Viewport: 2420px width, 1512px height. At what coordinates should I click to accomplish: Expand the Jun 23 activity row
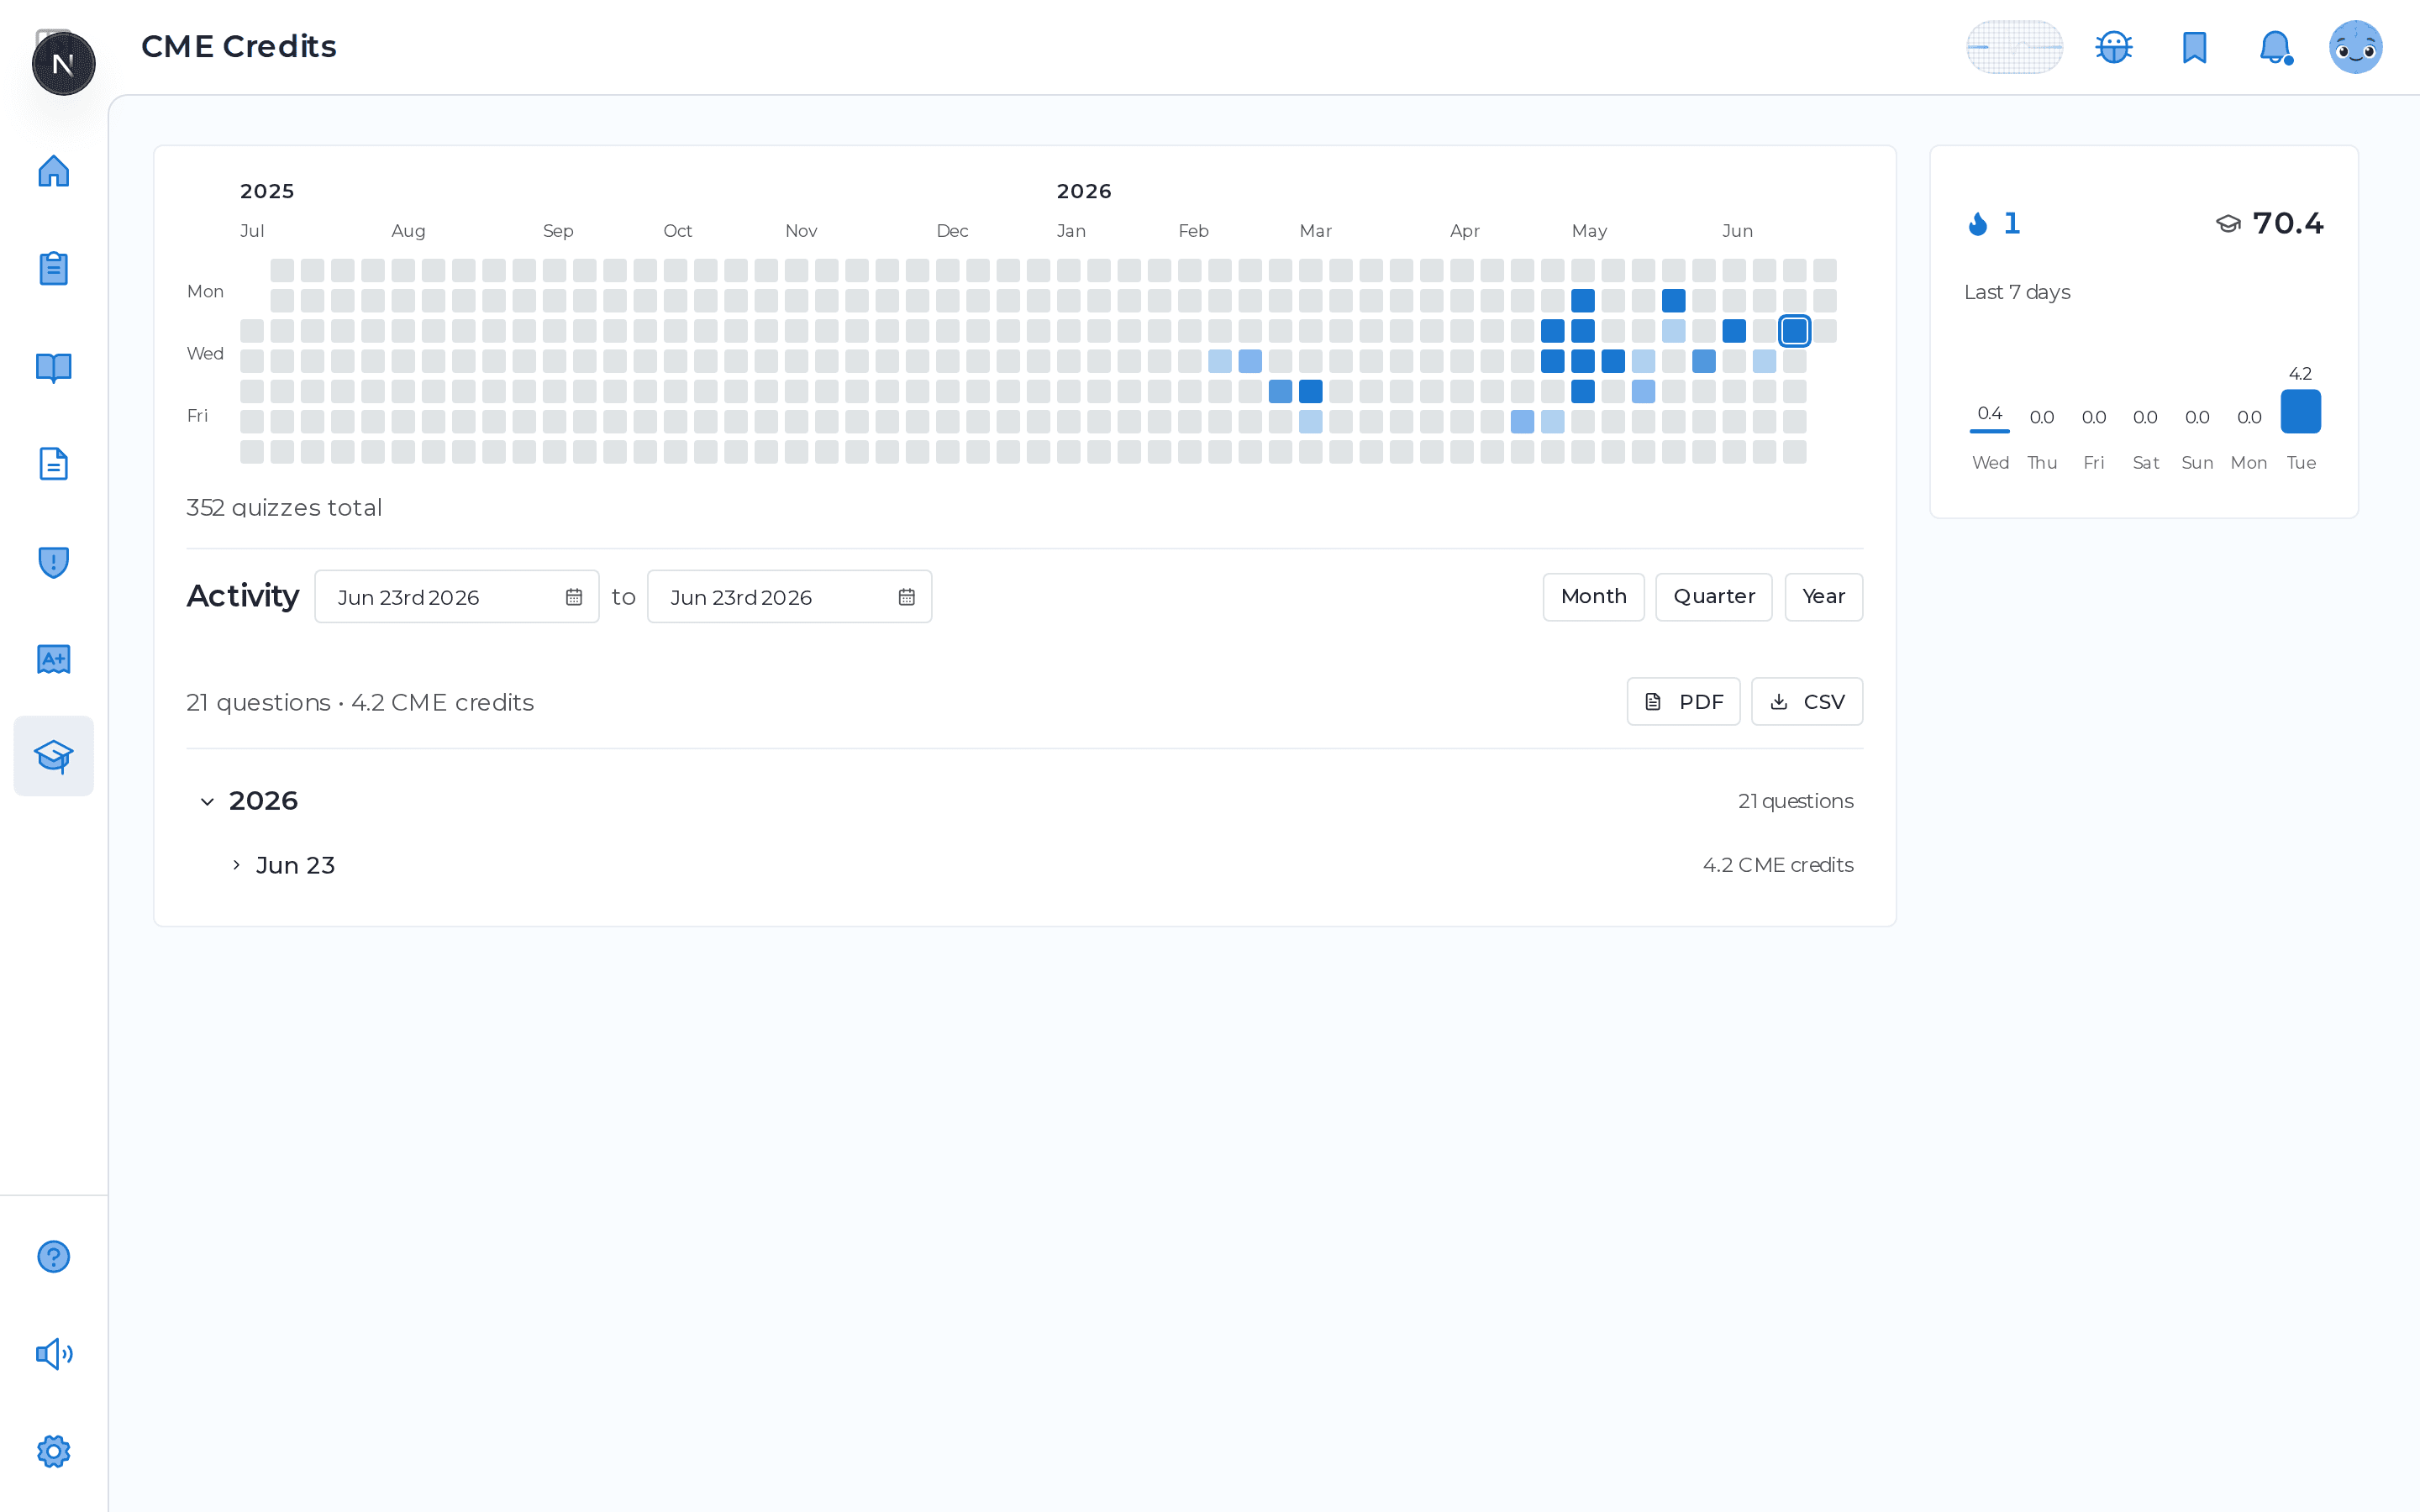point(236,865)
